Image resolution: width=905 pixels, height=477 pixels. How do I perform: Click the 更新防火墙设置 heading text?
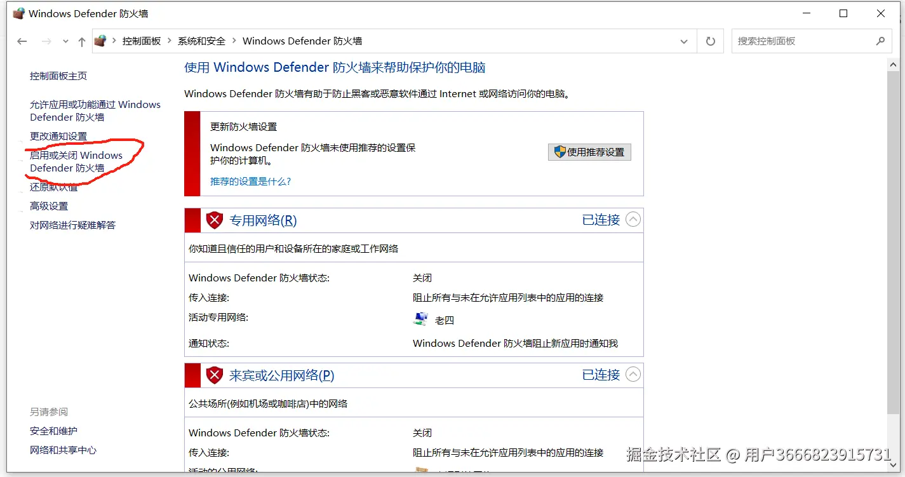tap(244, 126)
